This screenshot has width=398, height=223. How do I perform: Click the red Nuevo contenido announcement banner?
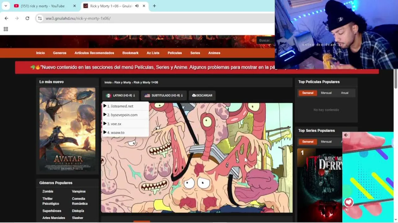tap(197, 67)
